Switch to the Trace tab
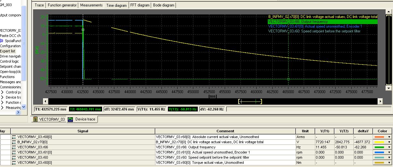The image size is (393, 167). click(x=39, y=5)
